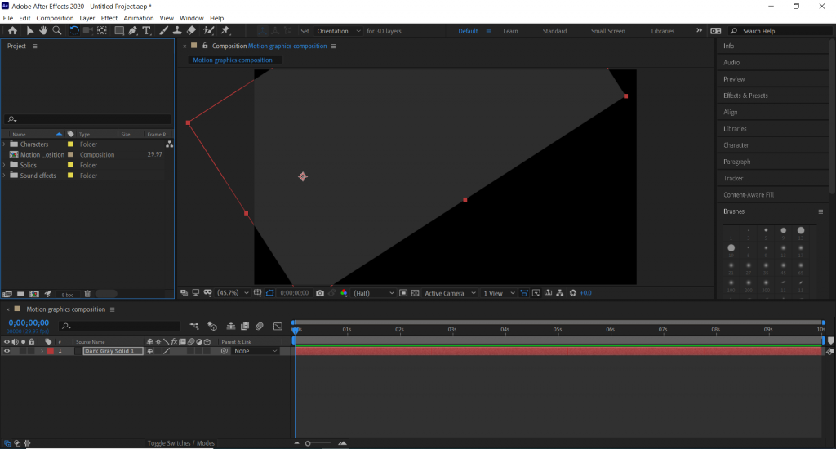This screenshot has width=836, height=449.
Task: Open the Effects & Presets panel
Action: click(x=745, y=96)
